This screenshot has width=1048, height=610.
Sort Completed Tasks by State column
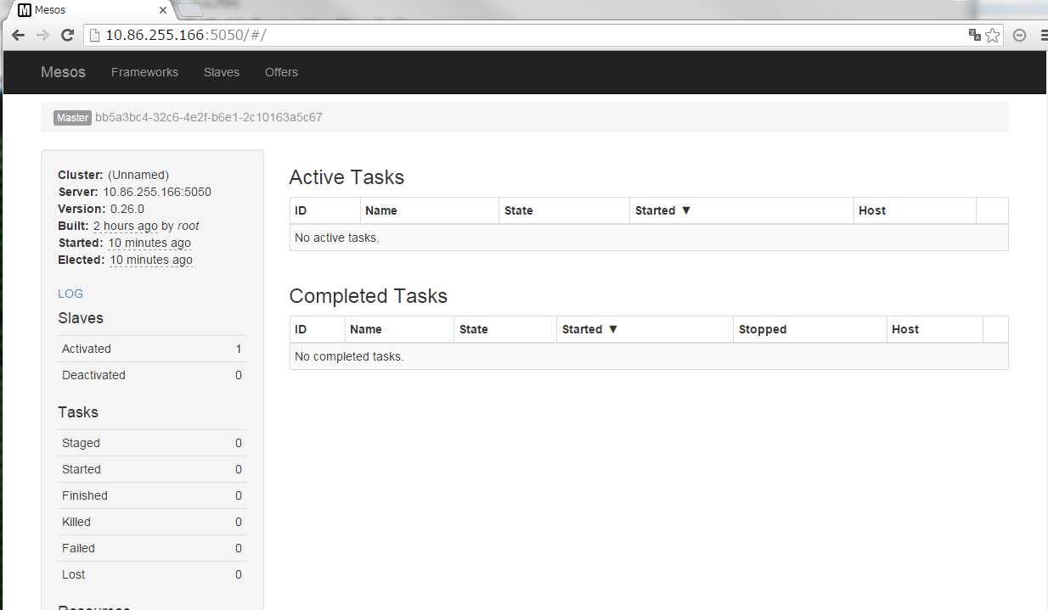coord(504,329)
